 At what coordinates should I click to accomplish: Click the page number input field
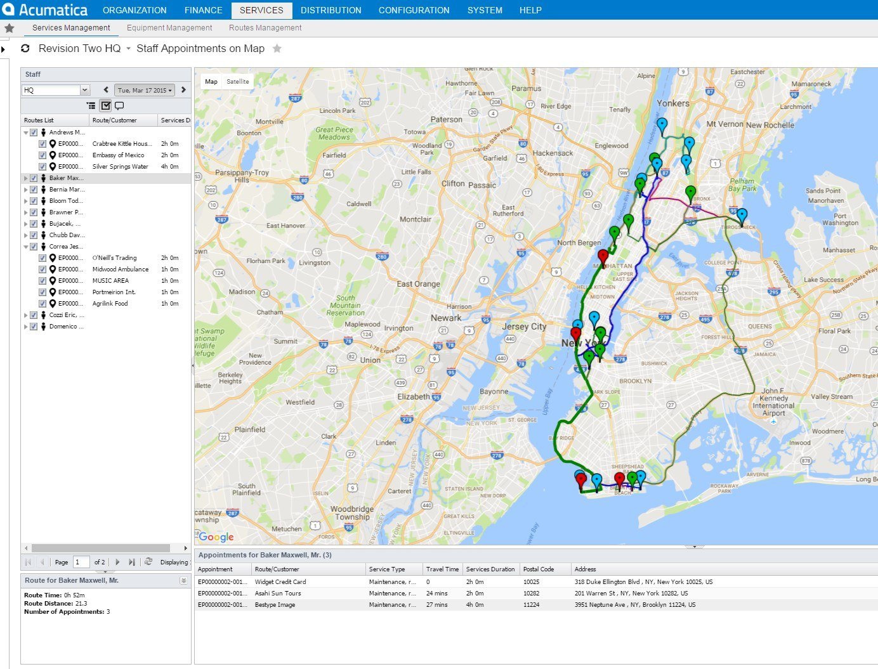[x=81, y=562]
